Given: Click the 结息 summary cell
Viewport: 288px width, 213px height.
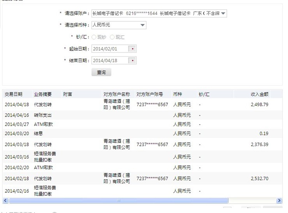Looking at the screenshot, I should [39, 134].
